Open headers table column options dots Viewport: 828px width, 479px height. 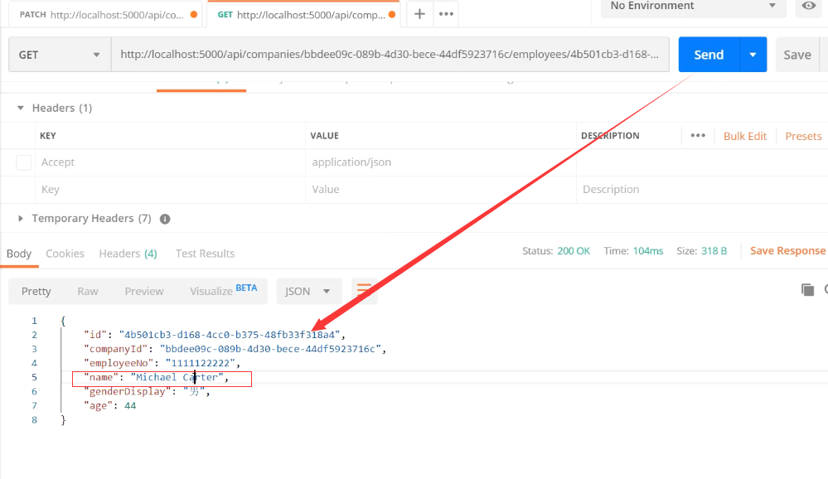click(x=698, y=136)
